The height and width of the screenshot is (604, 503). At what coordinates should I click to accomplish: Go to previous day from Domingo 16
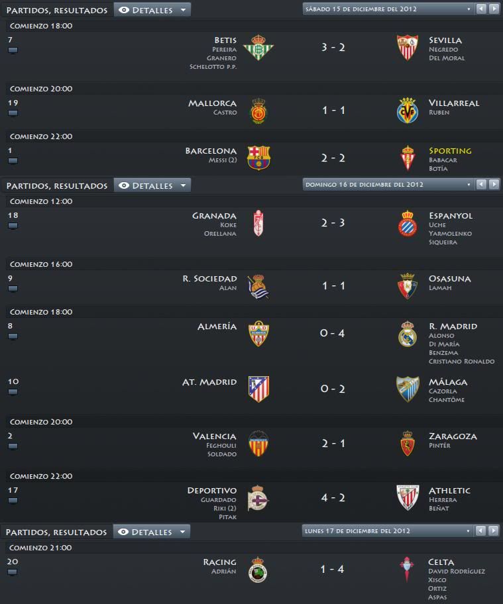pos(481,185)
